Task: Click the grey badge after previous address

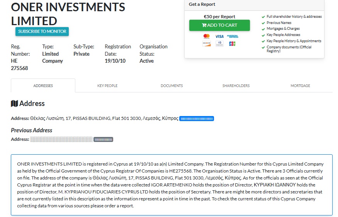Action: coord(103,140)
